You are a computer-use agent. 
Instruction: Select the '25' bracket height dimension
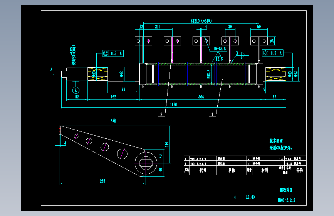point(272,41)
